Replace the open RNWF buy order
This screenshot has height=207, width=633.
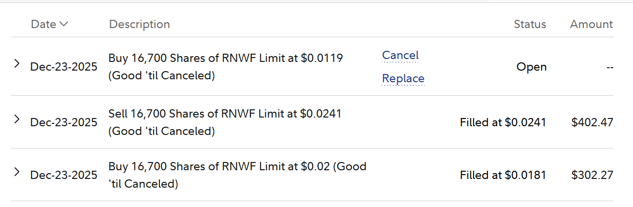click(403, 78)
